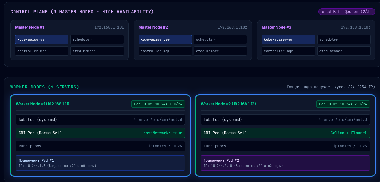Click 'Чтение /etc/cni/net.d' in Worker Node #2
This screenshot has height=182, width=380.
343,120
